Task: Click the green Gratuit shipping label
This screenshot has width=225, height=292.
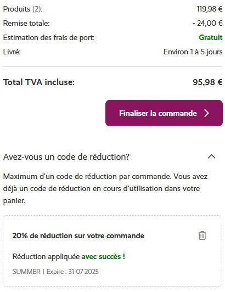Action: point(211,37)
